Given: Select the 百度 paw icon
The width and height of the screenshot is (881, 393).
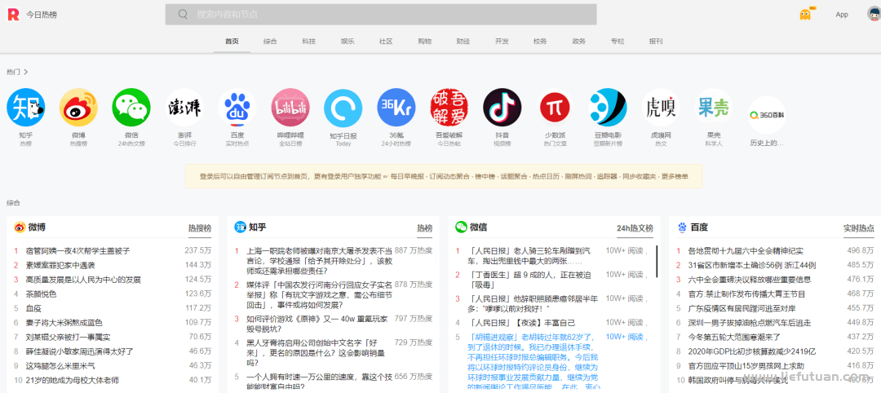Looking at the screenshot, I should [x=237, y=108].
